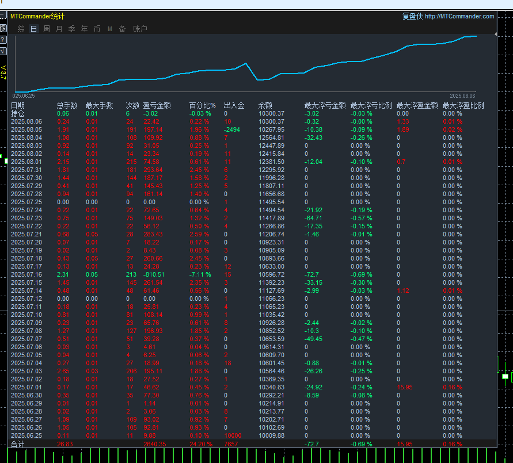Screen dimensions: 513x463
Task: Select the 备 notes tab
Action: [x=122, y=29]
